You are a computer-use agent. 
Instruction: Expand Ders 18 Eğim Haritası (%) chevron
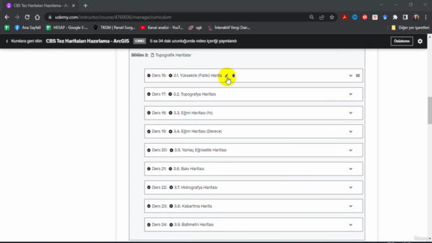click(350, 113)
